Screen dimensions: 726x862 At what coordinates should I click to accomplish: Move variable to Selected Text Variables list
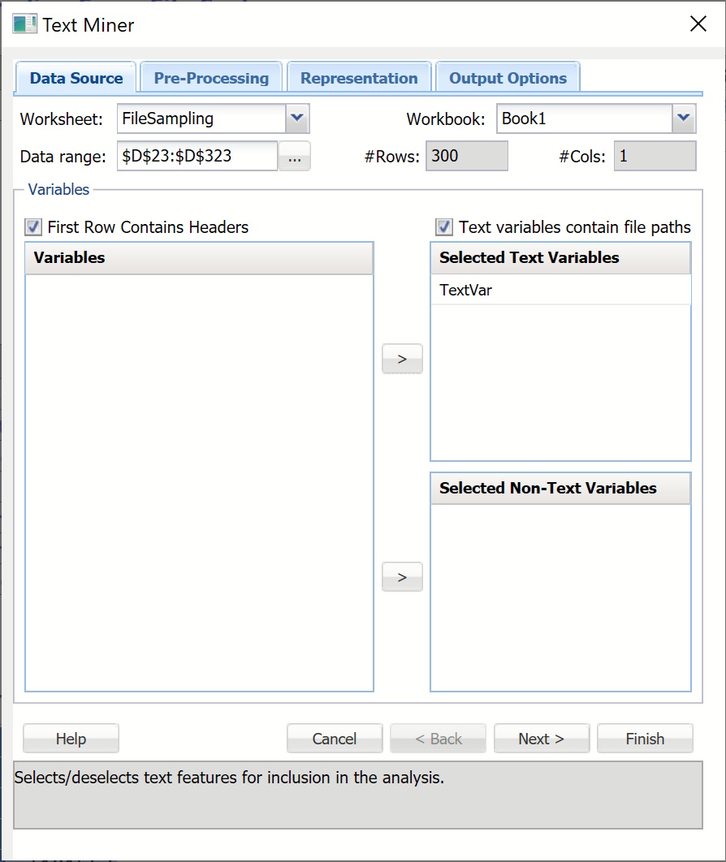(x=402, y=357)
